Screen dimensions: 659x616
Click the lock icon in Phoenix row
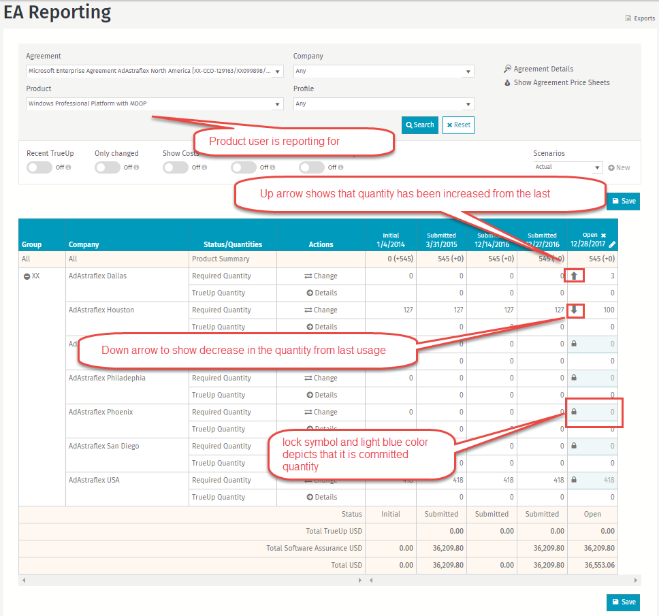click(x=574, y=412)
